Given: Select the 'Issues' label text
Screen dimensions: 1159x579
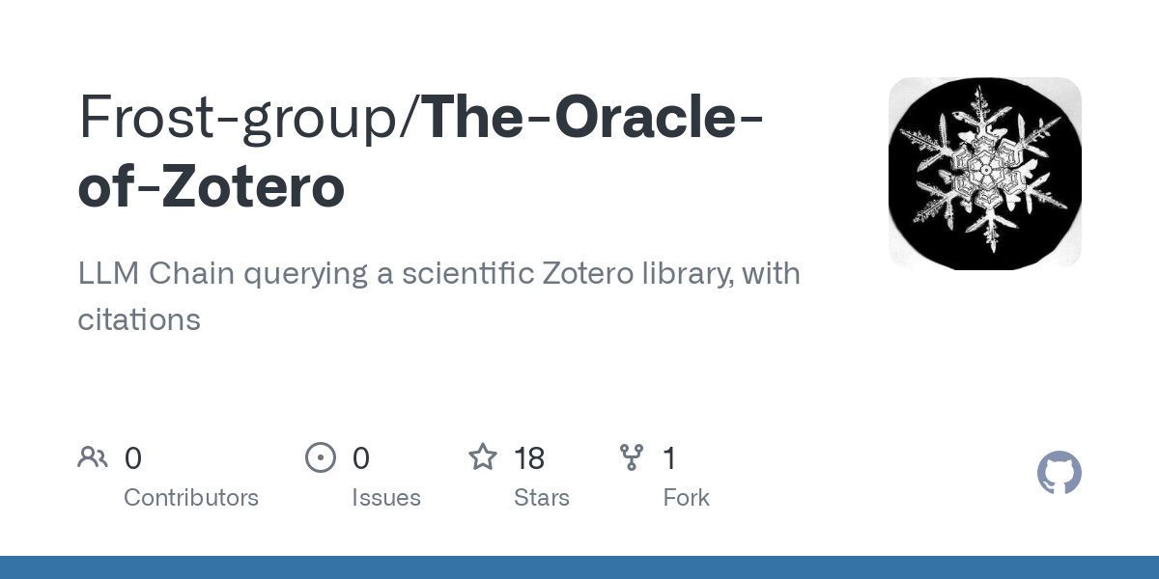Looking at the screenshot, I should pyautogui.click(x=386, y=498).
